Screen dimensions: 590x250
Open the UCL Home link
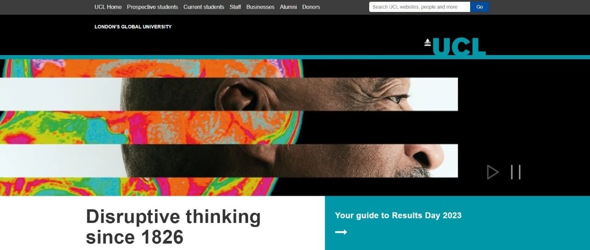(x=108, y=7)
